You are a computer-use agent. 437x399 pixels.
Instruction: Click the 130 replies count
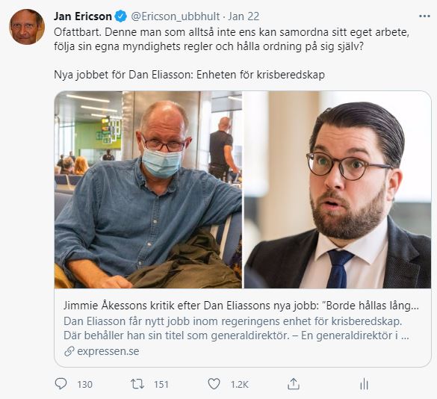pyautogui.click(x=84, y=385)
